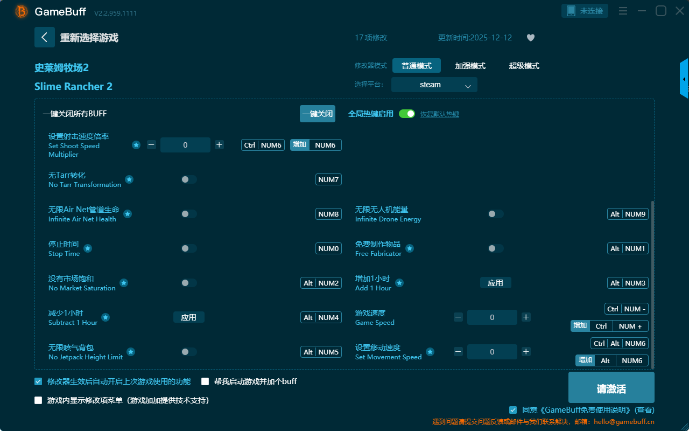Switch to 加强模式 enhanced mode tab

pos(470,66)
